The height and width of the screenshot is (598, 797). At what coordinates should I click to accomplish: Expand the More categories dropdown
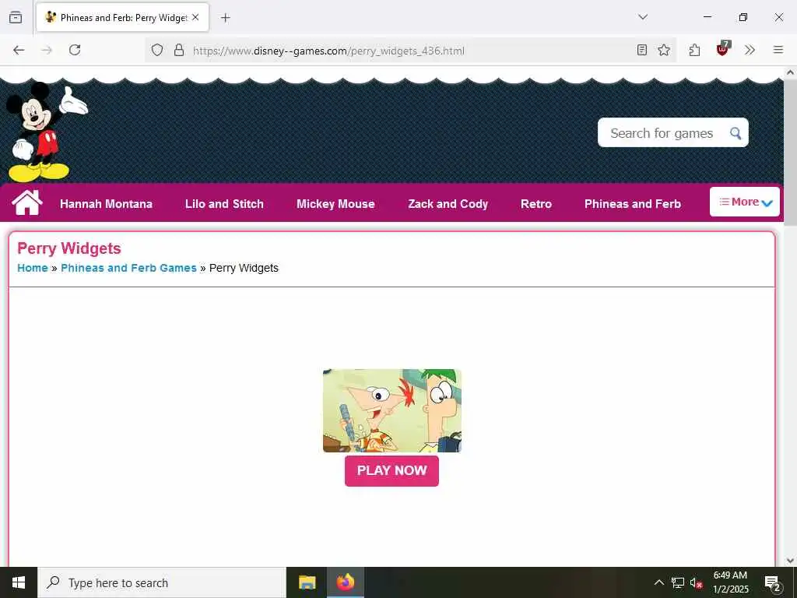click(745, 202)
